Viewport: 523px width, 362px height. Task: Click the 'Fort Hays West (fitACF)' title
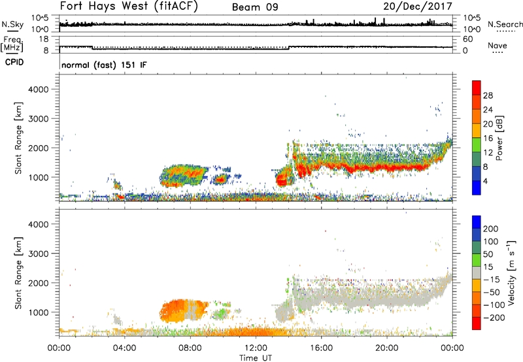click(x=129, y=7)
